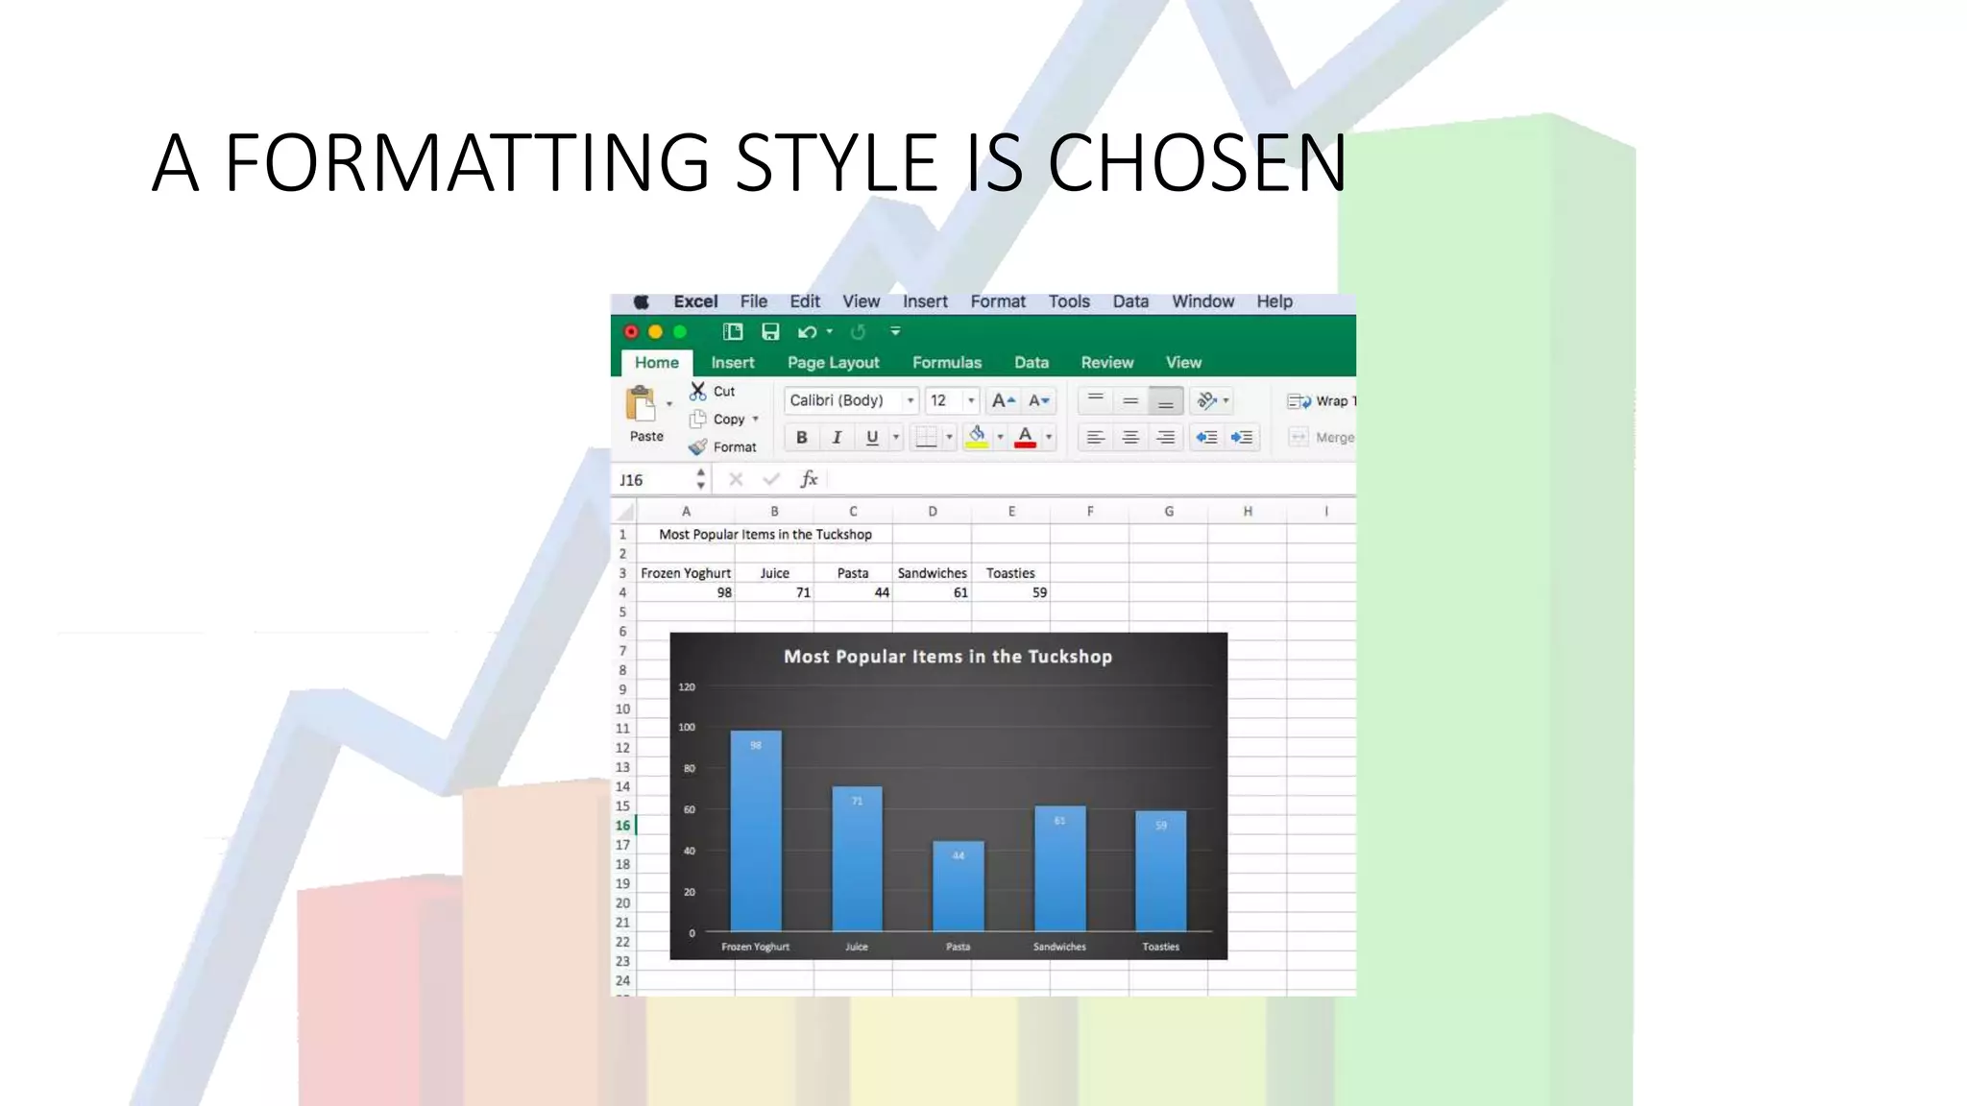Viewport: 1967px width, 1106px height.
Task: Expand the fill color options arrow
Action: 1000,438
